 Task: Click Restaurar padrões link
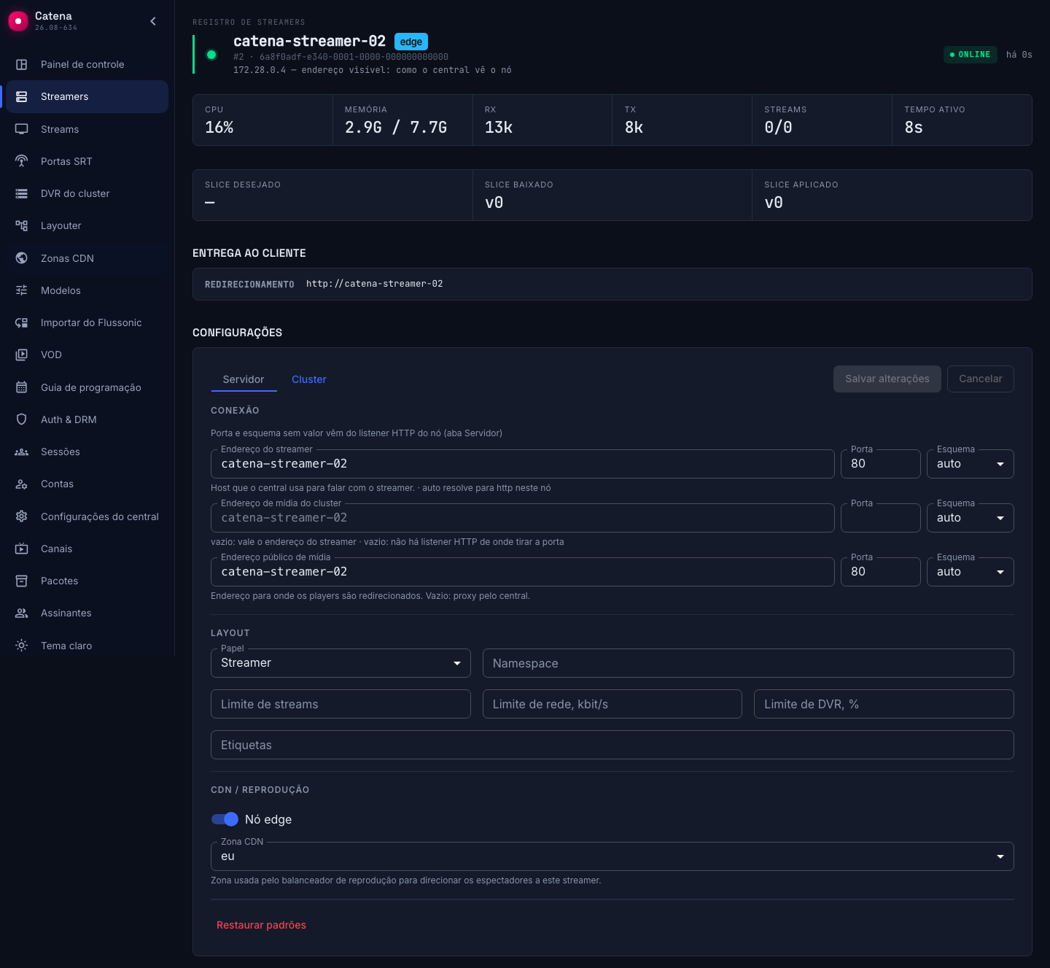coord(261,925)
